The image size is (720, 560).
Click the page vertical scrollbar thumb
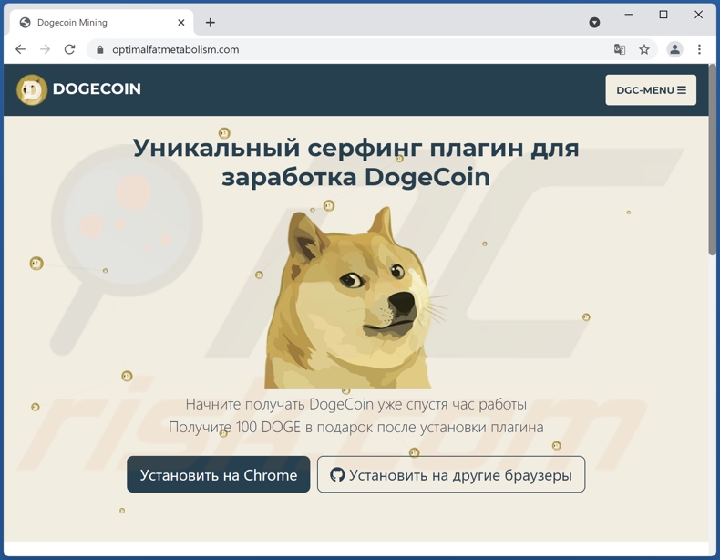coord(712,160)
